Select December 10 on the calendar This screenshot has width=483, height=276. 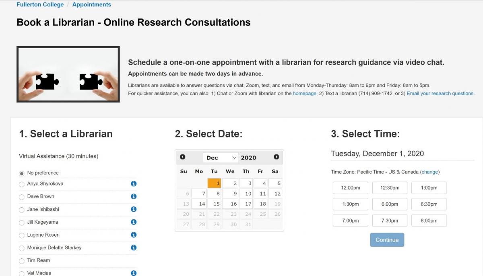click(246, 194)
